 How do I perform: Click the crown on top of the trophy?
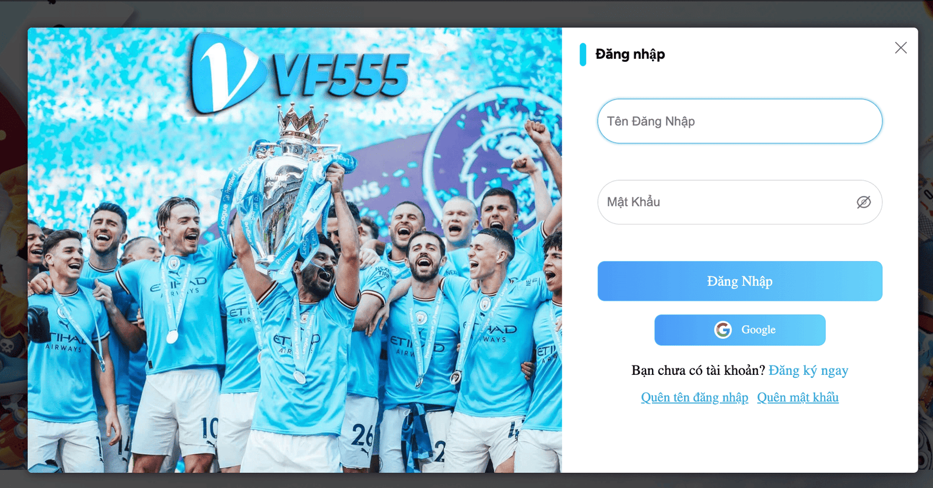click(x=302, y=122)
